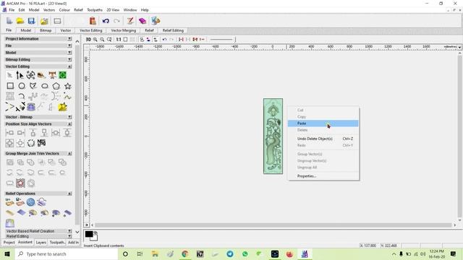Click the Save disk icon
This screenshot has height=260, width=463.
point(31,21)
